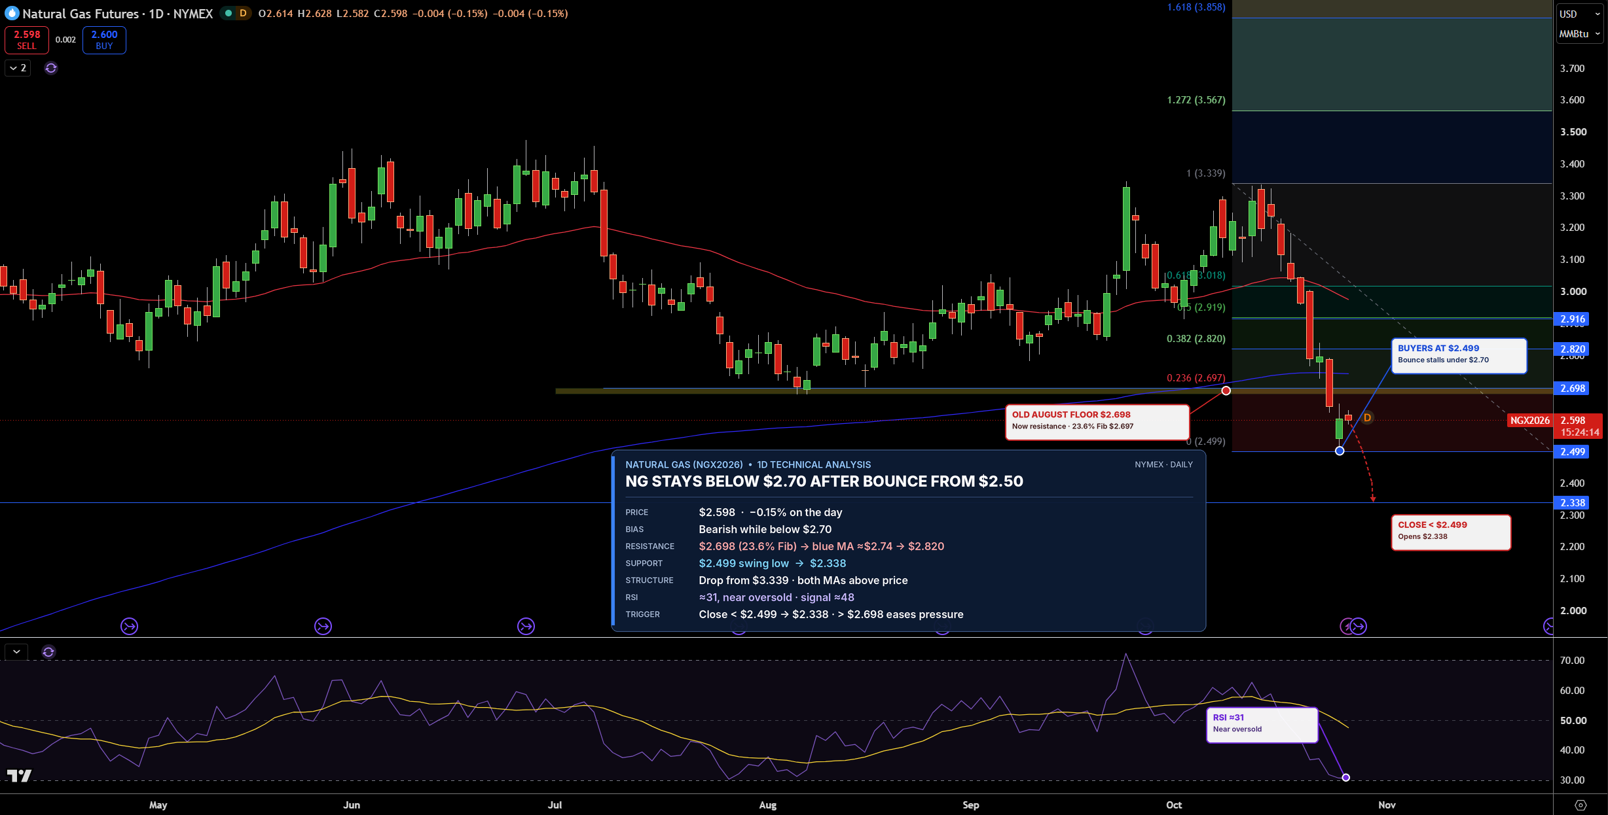Click the analysis panel headline text
The image size is (1608, 815).
(824, 481)
